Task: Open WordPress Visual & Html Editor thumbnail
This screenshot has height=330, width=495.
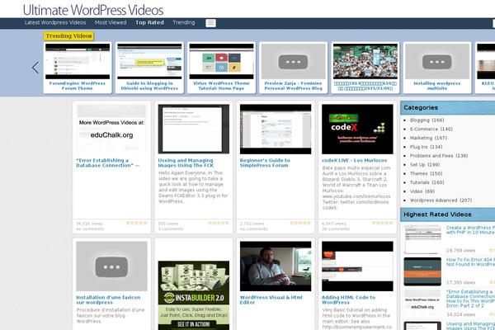Action: pos(276,266)
